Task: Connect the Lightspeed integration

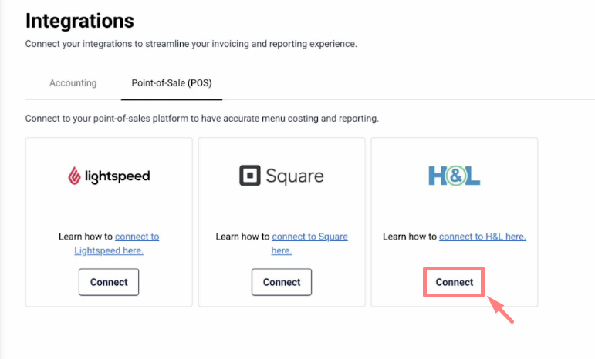Action: [109, 282]
